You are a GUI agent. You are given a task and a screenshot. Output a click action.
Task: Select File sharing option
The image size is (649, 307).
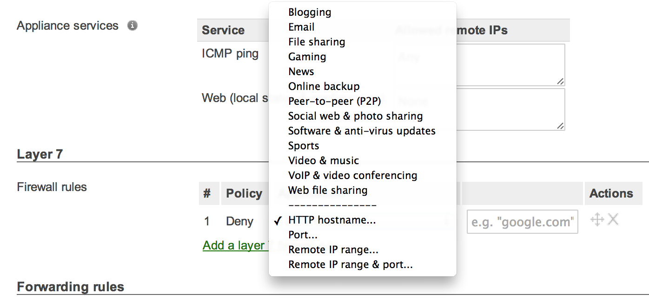[x=317, y=42]
